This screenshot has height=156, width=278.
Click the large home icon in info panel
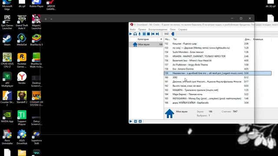pos(169,114)
